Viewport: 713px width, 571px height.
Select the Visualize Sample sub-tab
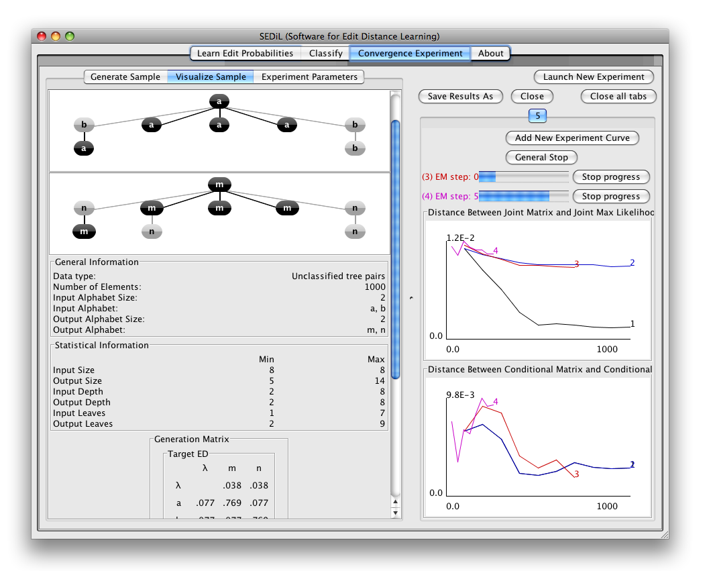(211, 77)
